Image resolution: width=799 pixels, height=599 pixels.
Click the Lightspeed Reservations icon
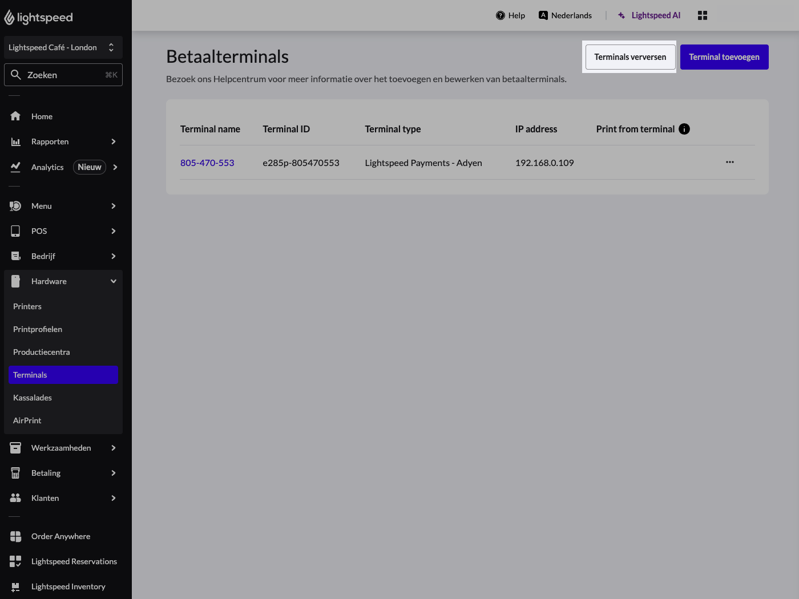coord(15,561)
